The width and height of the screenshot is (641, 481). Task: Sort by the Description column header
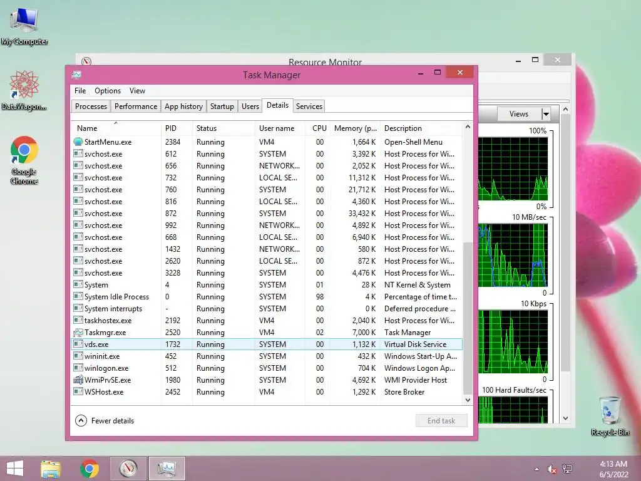click(x=421, y=128)
